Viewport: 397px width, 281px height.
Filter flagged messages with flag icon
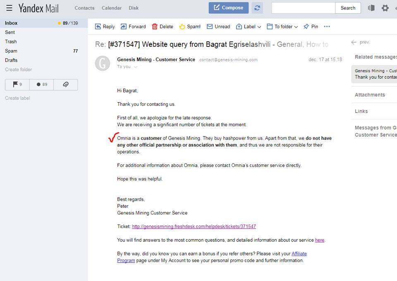pos(17,84)
